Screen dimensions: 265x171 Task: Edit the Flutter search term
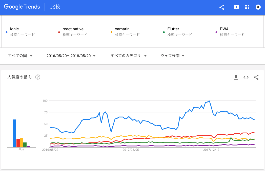coord(185,32)
